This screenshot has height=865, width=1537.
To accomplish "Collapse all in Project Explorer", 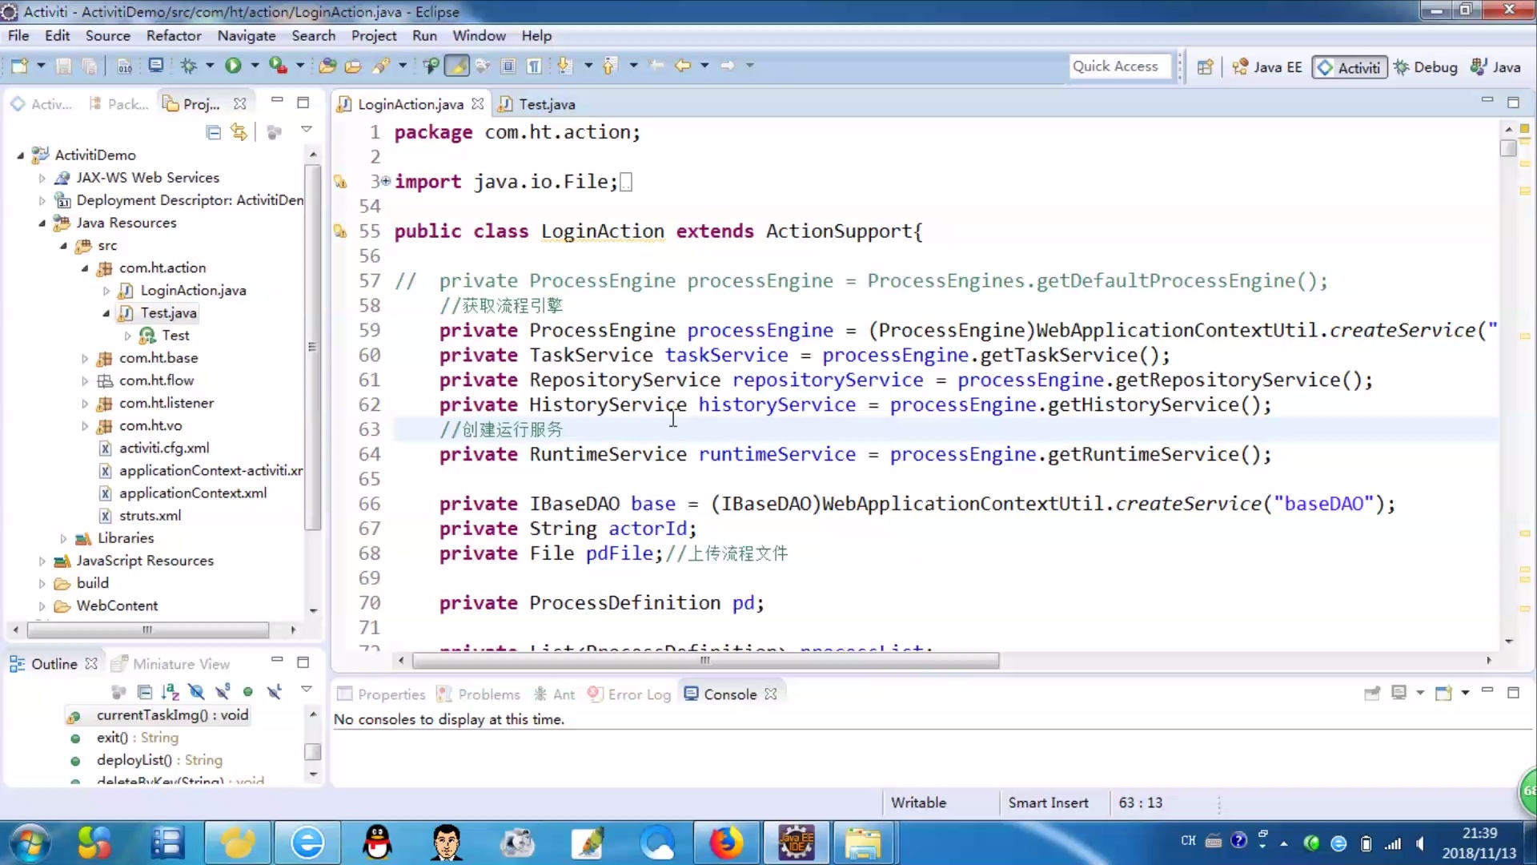I will [213, 132].
